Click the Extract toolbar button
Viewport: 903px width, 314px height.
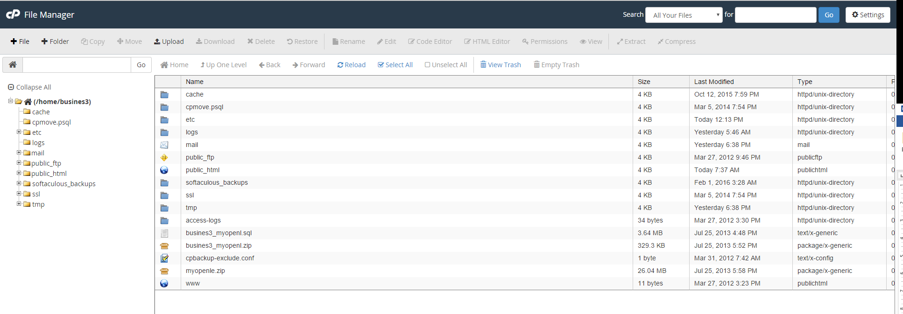click(631, 42)
